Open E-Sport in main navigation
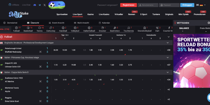Screen dimensions: 210x105 pyautogui.click(x=144, y=14)
